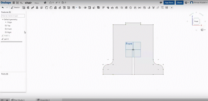Focus the Filter by name or type field

pos(13,16)
